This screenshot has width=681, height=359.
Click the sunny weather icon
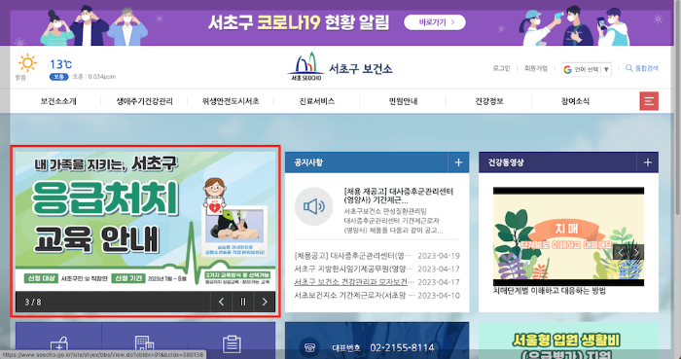point(27,63)
